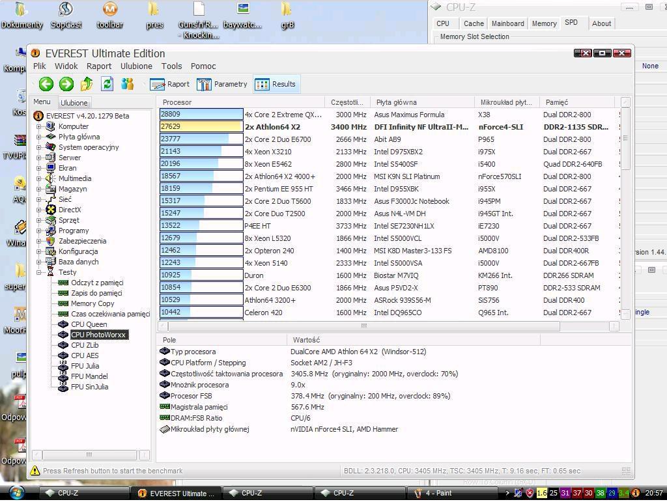Select the Sprzęt hardware icon
Screen dimensions: 667x502
pos(51,220)
